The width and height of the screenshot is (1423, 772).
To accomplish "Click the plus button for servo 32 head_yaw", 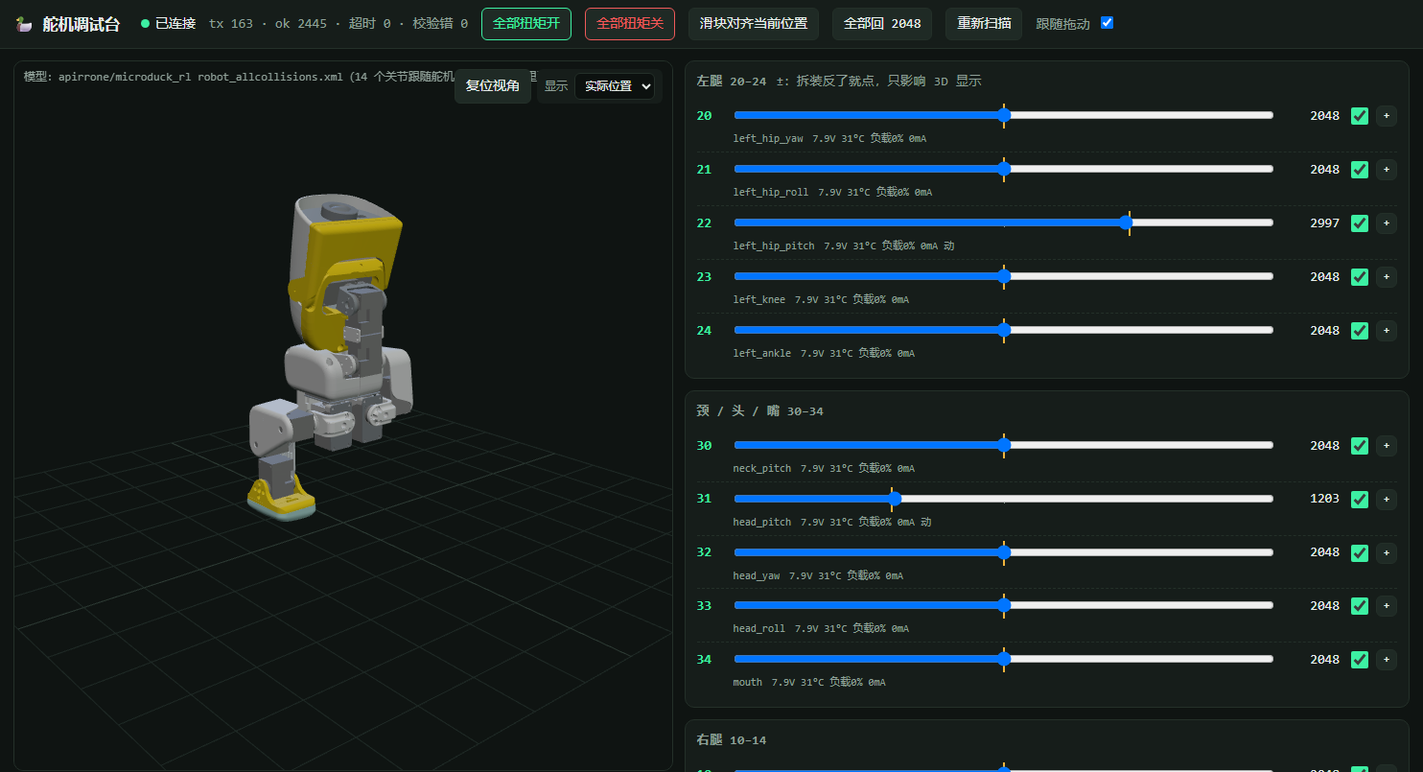I will [x=1387, y=553].
